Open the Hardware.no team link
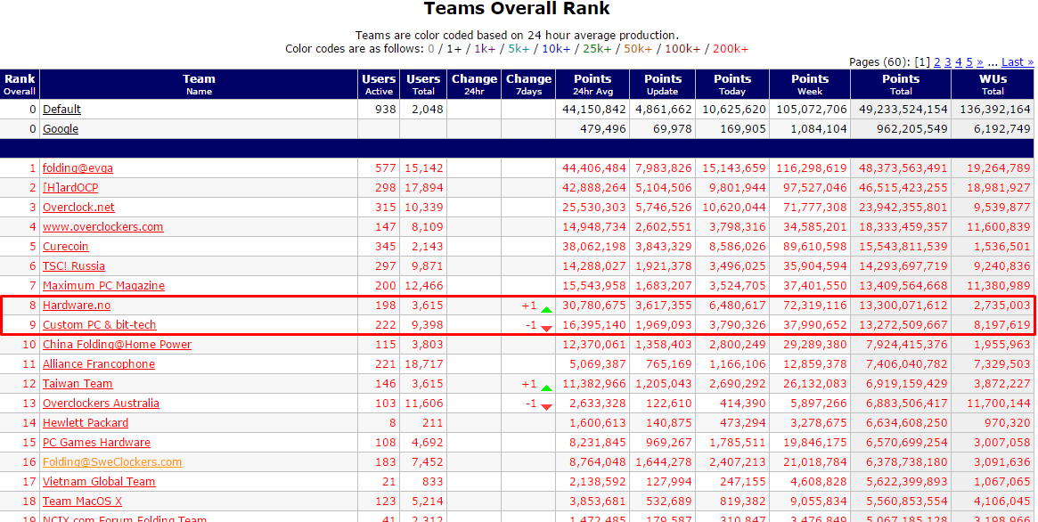The width and height of the screenshot is (1038, 522). point(77,305)
